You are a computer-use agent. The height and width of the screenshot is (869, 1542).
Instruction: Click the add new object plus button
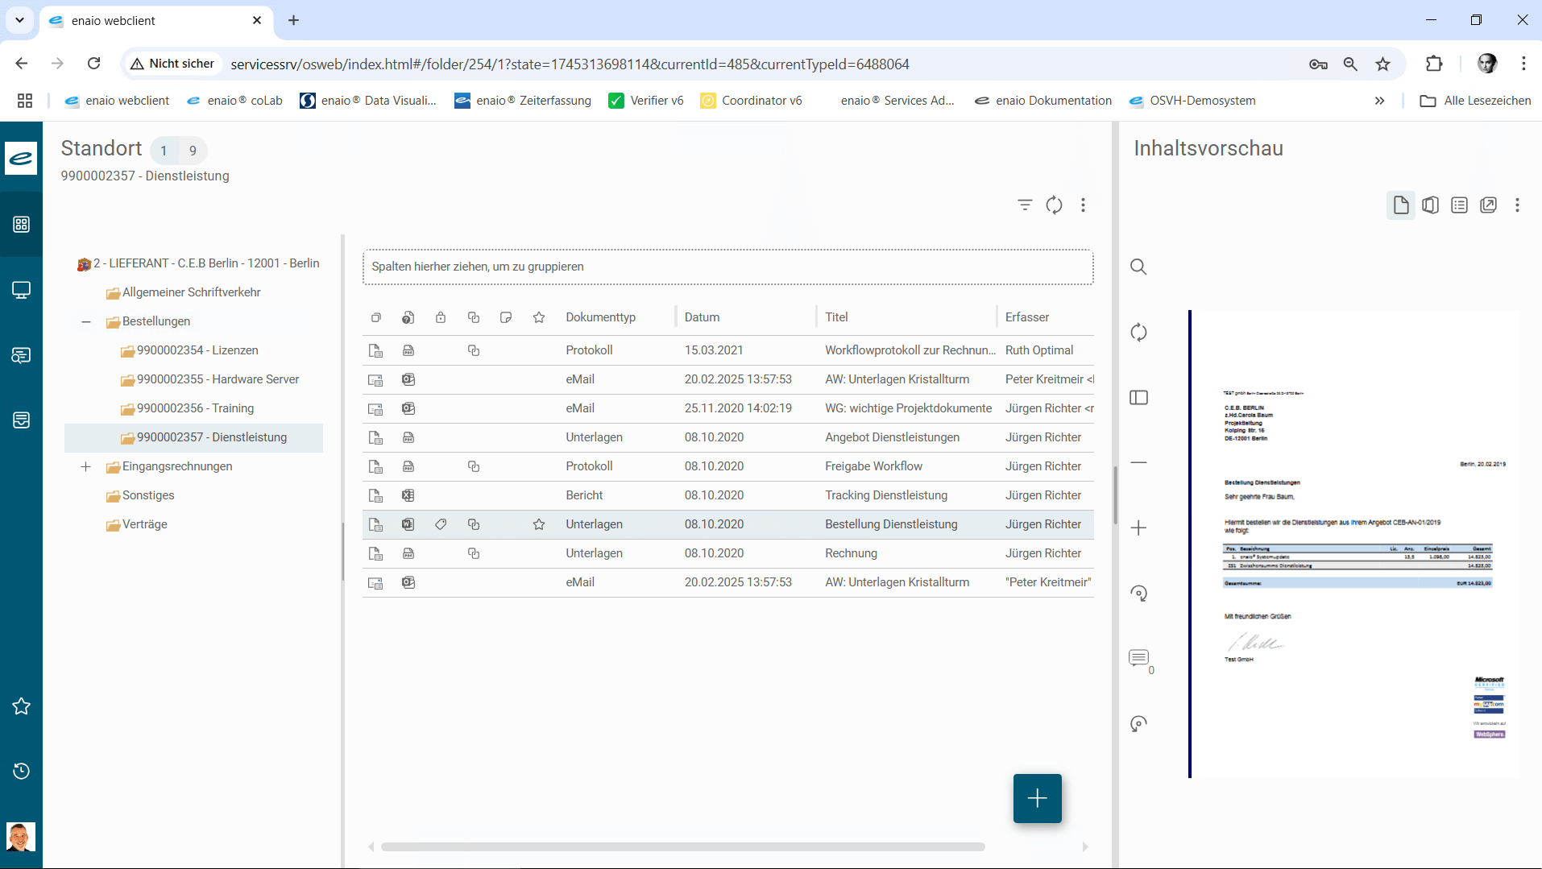click(1037, 798)
